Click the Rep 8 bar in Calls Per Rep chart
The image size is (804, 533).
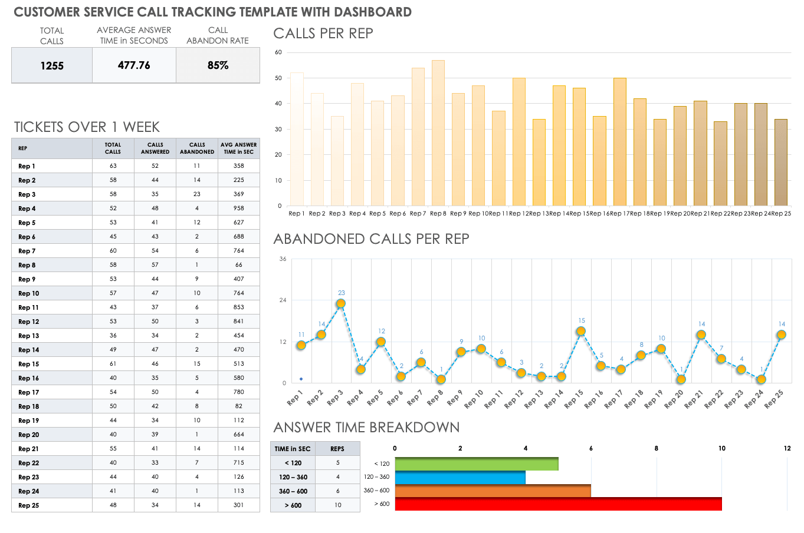[438, 133]
